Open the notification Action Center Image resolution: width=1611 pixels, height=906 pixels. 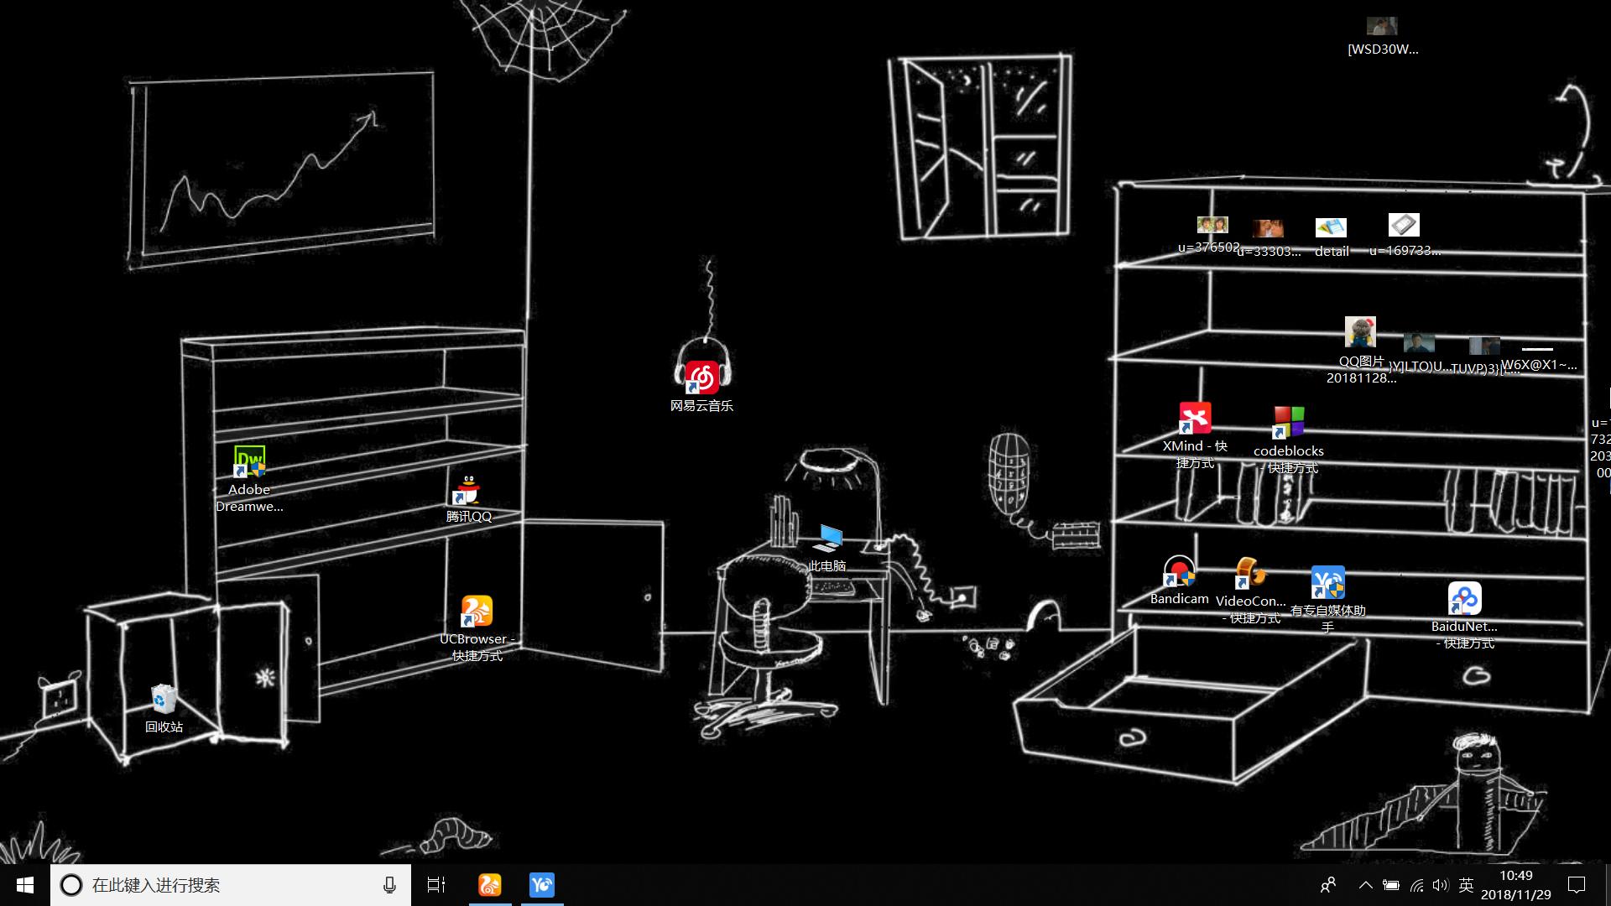coord(1577,885)
